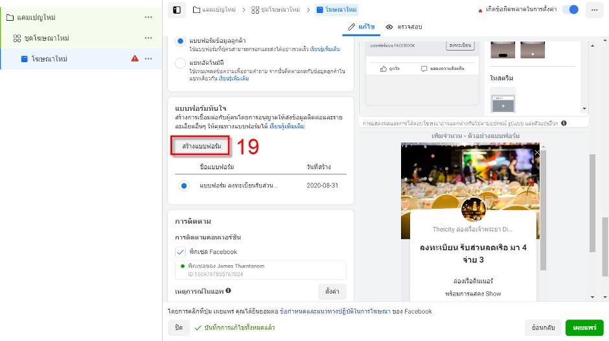Switch to the แก้ไข tab

361,27
